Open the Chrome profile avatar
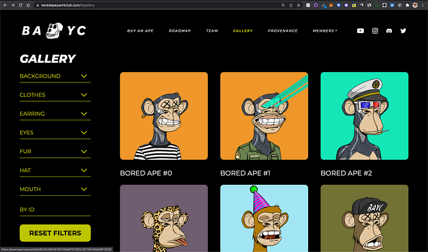 point(415,5)
